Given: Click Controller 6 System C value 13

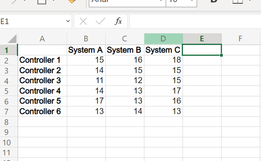Looking at the screenshot, I should coord(163,112).
